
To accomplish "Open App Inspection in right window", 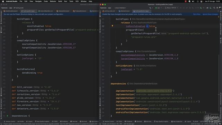I will 177,122.
